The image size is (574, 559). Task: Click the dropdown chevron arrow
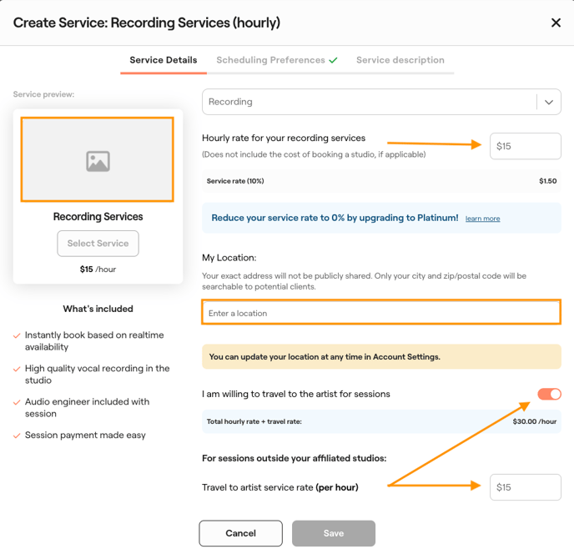[x=549, y=102]
